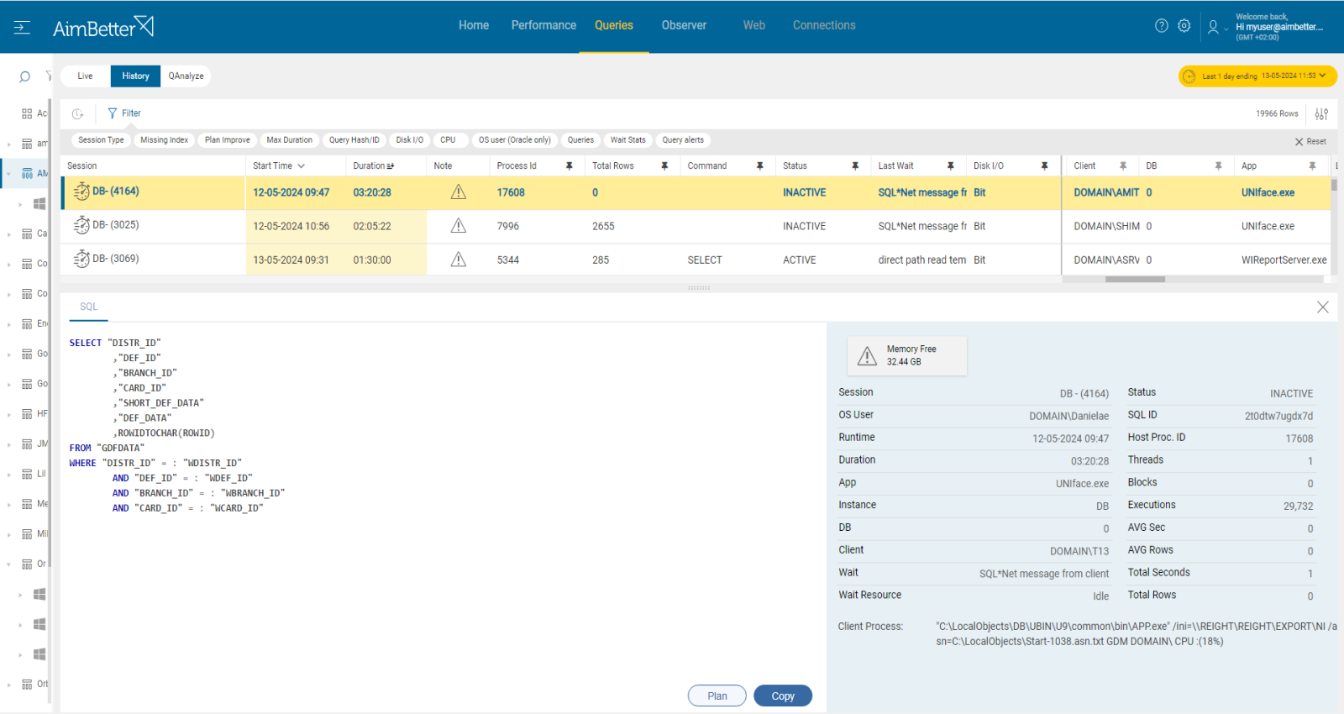This screenshot has height=714, width=1344.
Task: Toggle the Query Hash/ID filter chip
Action: click(354, 140)
